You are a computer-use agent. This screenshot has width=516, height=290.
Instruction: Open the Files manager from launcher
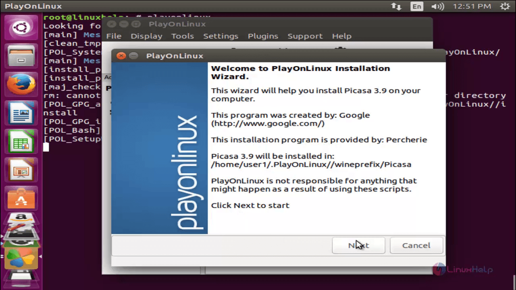click(21, 56)
